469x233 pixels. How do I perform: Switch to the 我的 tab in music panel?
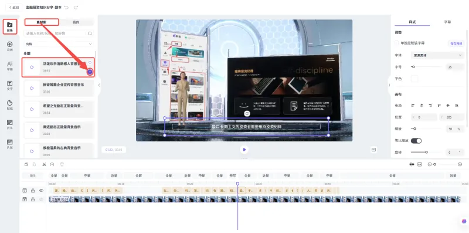coord(76,22)
